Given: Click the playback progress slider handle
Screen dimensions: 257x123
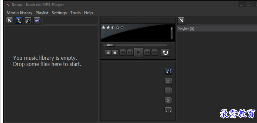Looking at the screenshot, I should (111, 45).
